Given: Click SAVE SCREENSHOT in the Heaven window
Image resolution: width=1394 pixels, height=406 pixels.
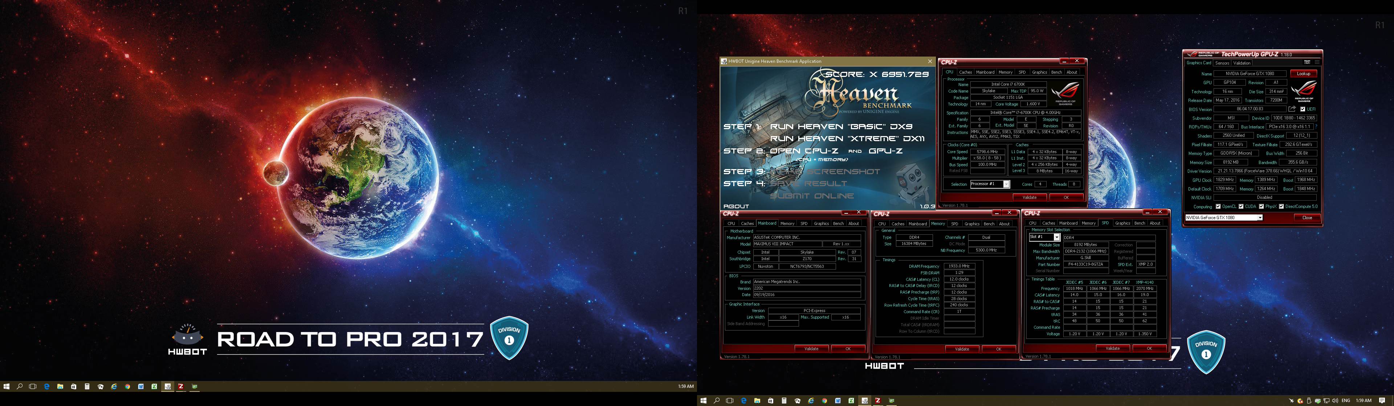Looking at the screenshot, I should (x=825, y=171).
